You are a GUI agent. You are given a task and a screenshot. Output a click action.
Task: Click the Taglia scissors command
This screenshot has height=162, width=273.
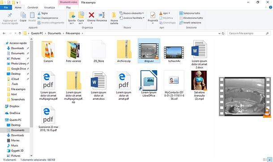[x=43, y=13]
